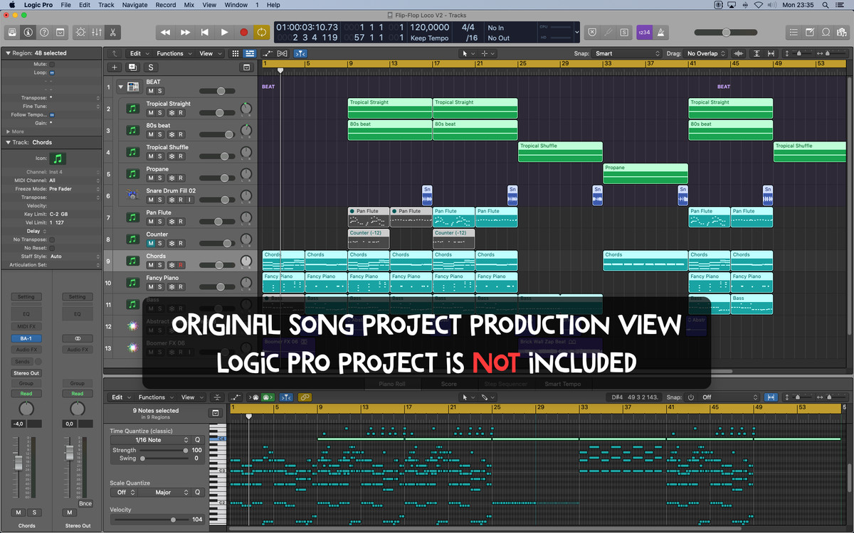Collapse the Region 48 selected inspector section
Screen dimensions: 854x533
7,53
